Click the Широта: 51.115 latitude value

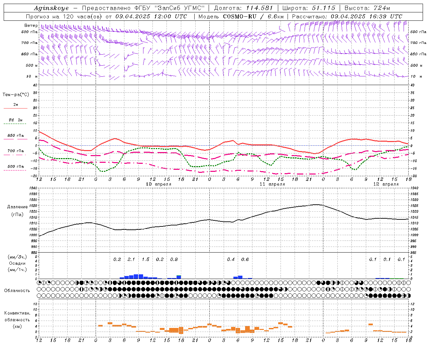pyautogui.click(x=309, y=8)
